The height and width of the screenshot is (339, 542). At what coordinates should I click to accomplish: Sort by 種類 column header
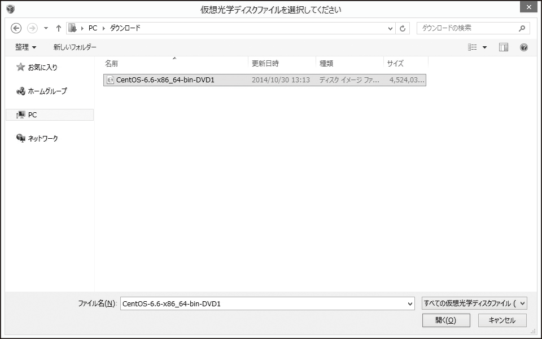tap(350, 64)
